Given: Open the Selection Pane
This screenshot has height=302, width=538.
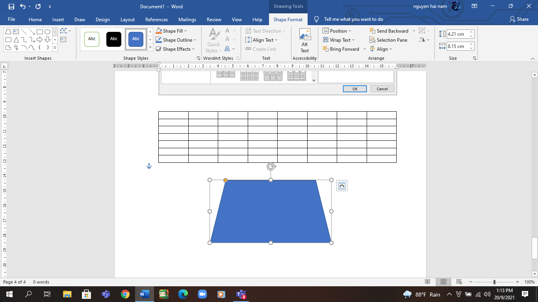Looking at the screenshot, I should coord(388,40).
